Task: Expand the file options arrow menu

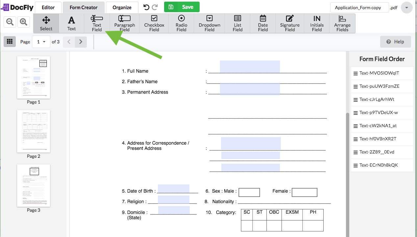Action: point(406,8)
